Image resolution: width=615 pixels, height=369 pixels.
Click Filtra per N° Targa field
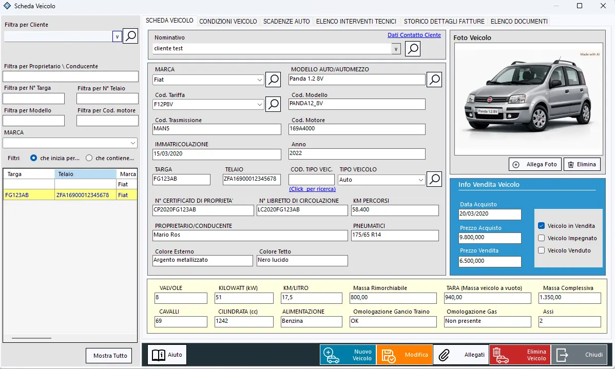coord(34,99)
